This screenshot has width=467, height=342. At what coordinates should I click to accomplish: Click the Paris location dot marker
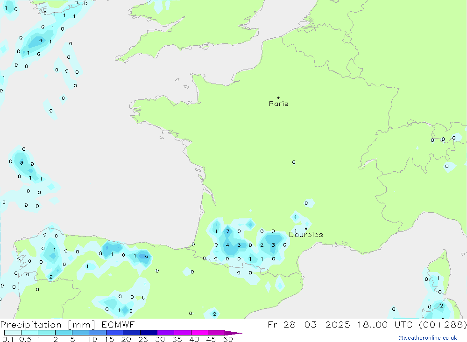(278, 98)
